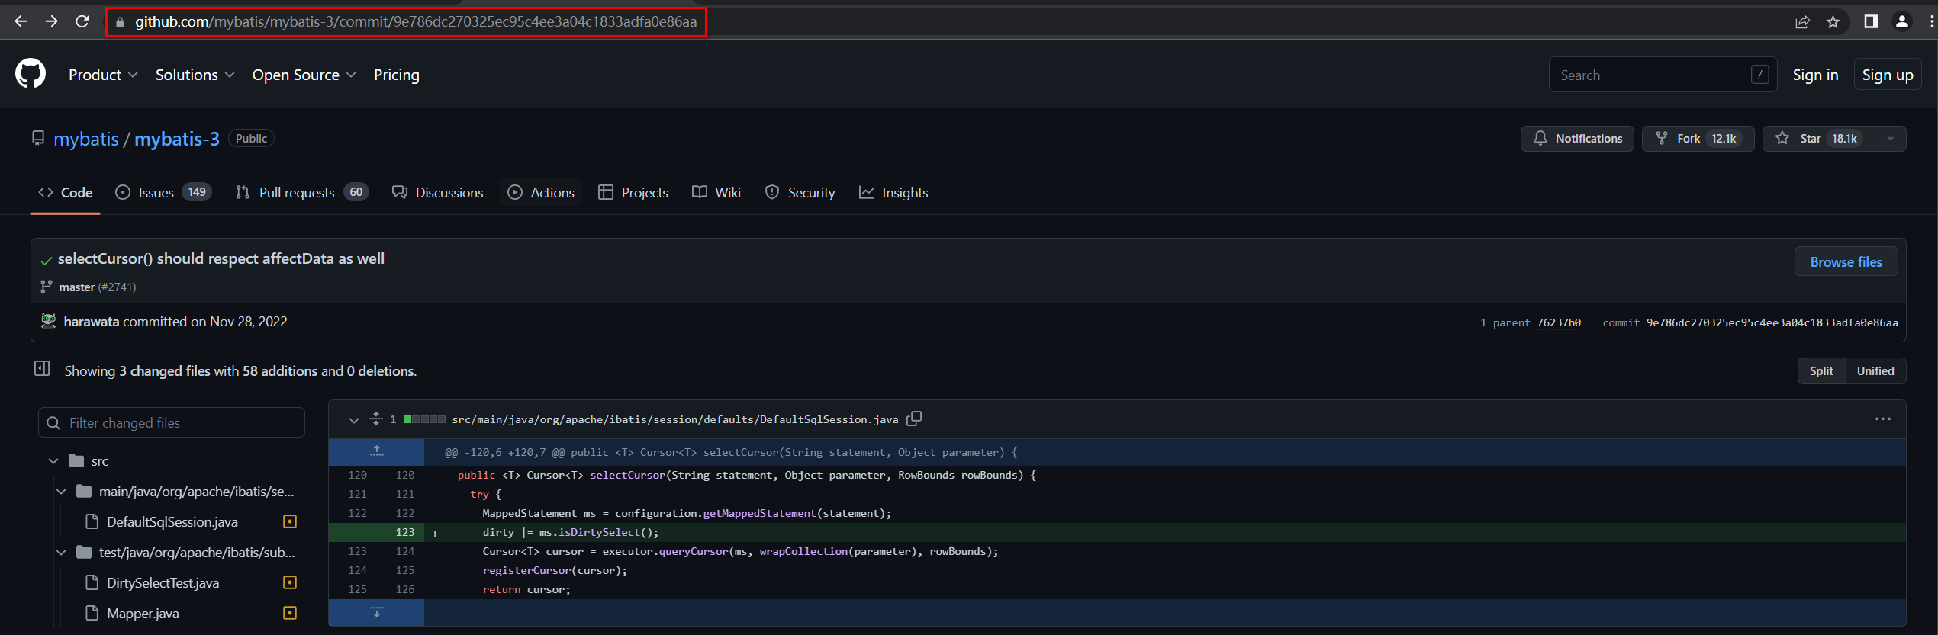This screenshot has height=635, width=1938.
Task: Toggle the file tree side panel icon
Action: (x=42, y=369)
